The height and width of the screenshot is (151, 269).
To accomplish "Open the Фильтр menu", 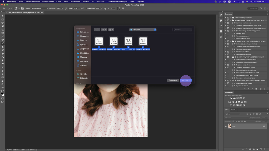I will [x=86, y=2].
